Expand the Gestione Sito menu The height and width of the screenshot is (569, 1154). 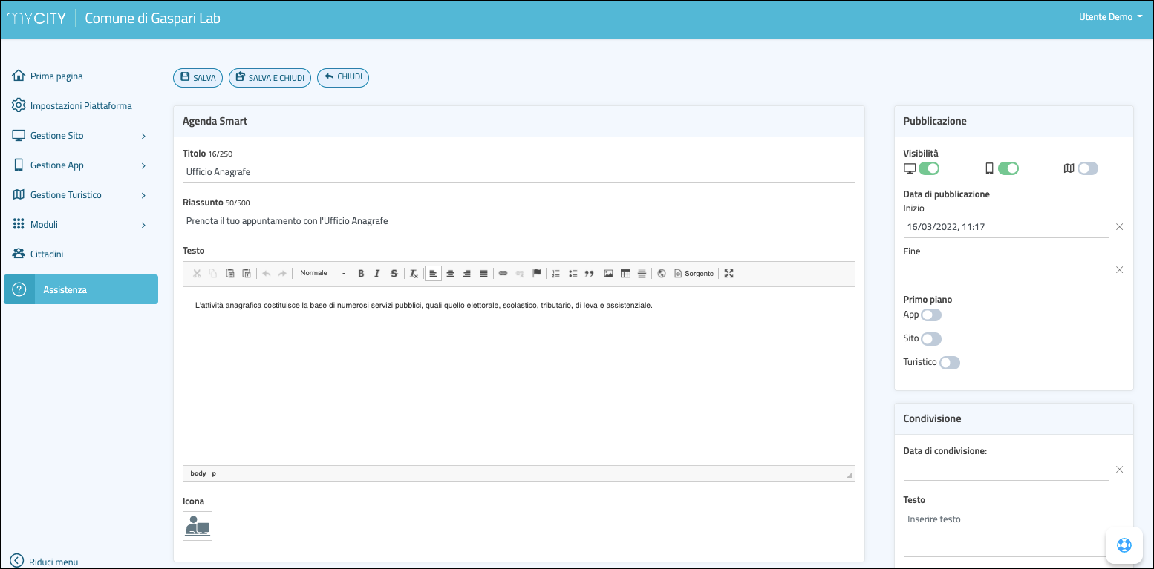[79, 136]
